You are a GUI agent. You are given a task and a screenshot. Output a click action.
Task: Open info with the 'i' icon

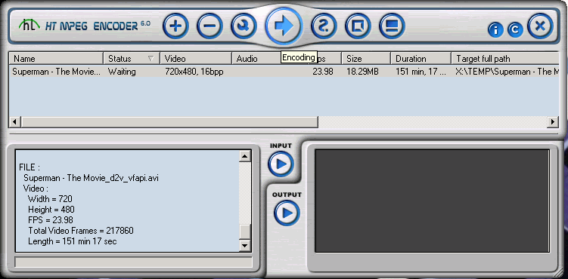coord(495,30)
